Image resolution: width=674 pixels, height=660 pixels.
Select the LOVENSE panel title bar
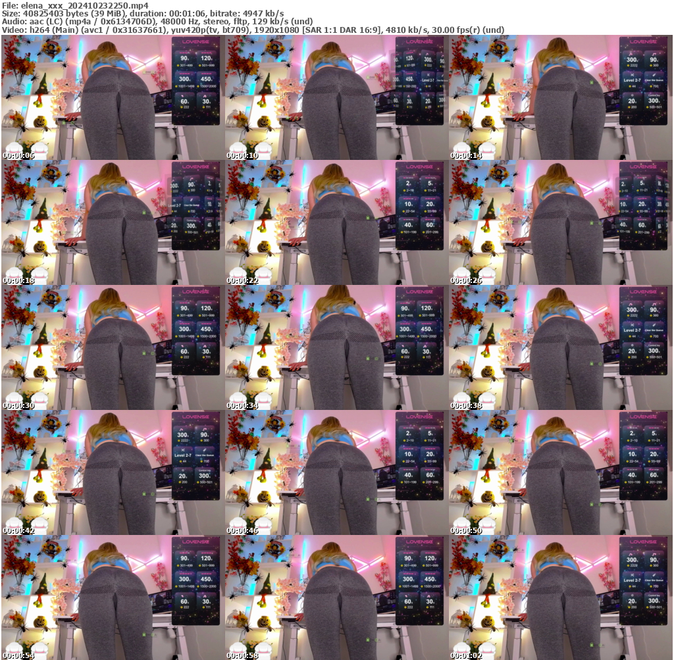point(195,41)
